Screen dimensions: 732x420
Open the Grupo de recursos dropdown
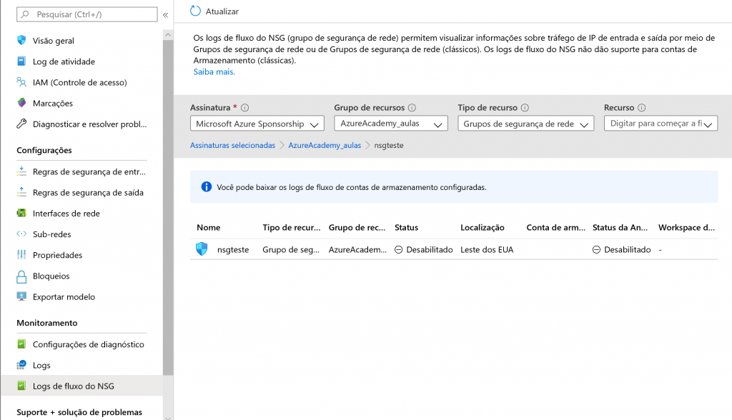pyautogui.click(x=391, y=124)
